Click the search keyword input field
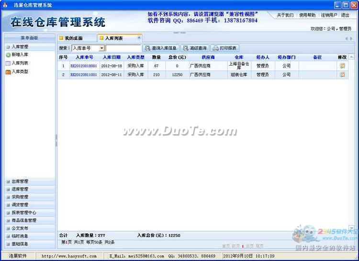359x261 pixels. pyautogui.click(x=123, y=48)
